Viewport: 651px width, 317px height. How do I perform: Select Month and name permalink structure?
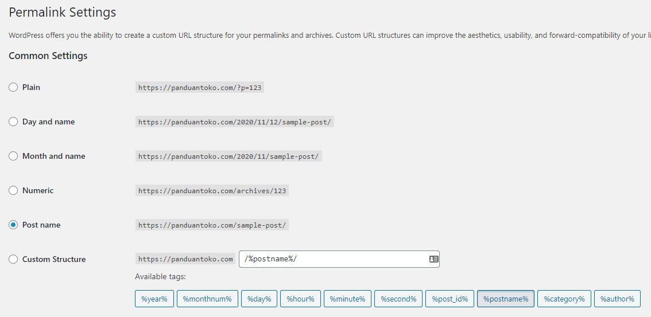pos(13,156)
